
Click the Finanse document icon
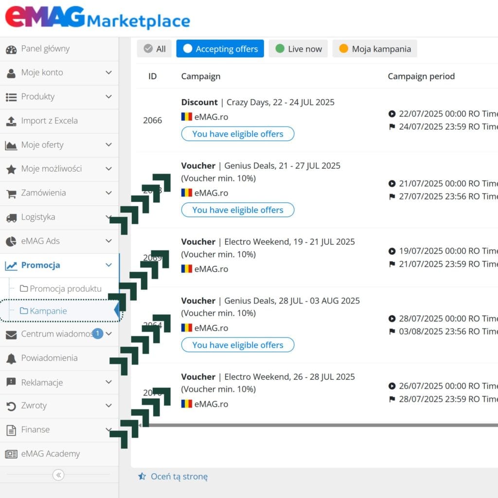coord(11,430)
